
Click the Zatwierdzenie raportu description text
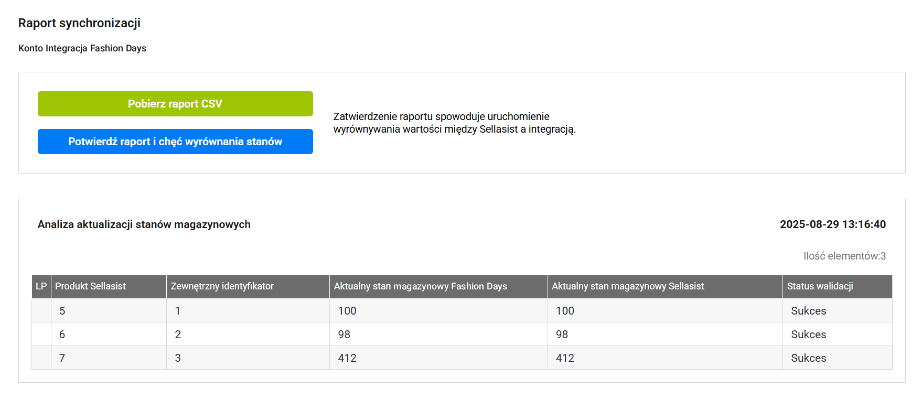[x=454, y=123]
